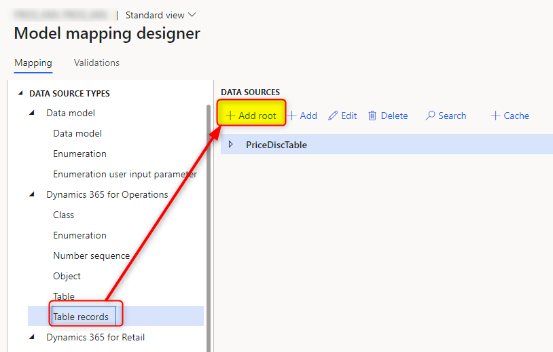Select Table records in the tree

pos(81,317)
